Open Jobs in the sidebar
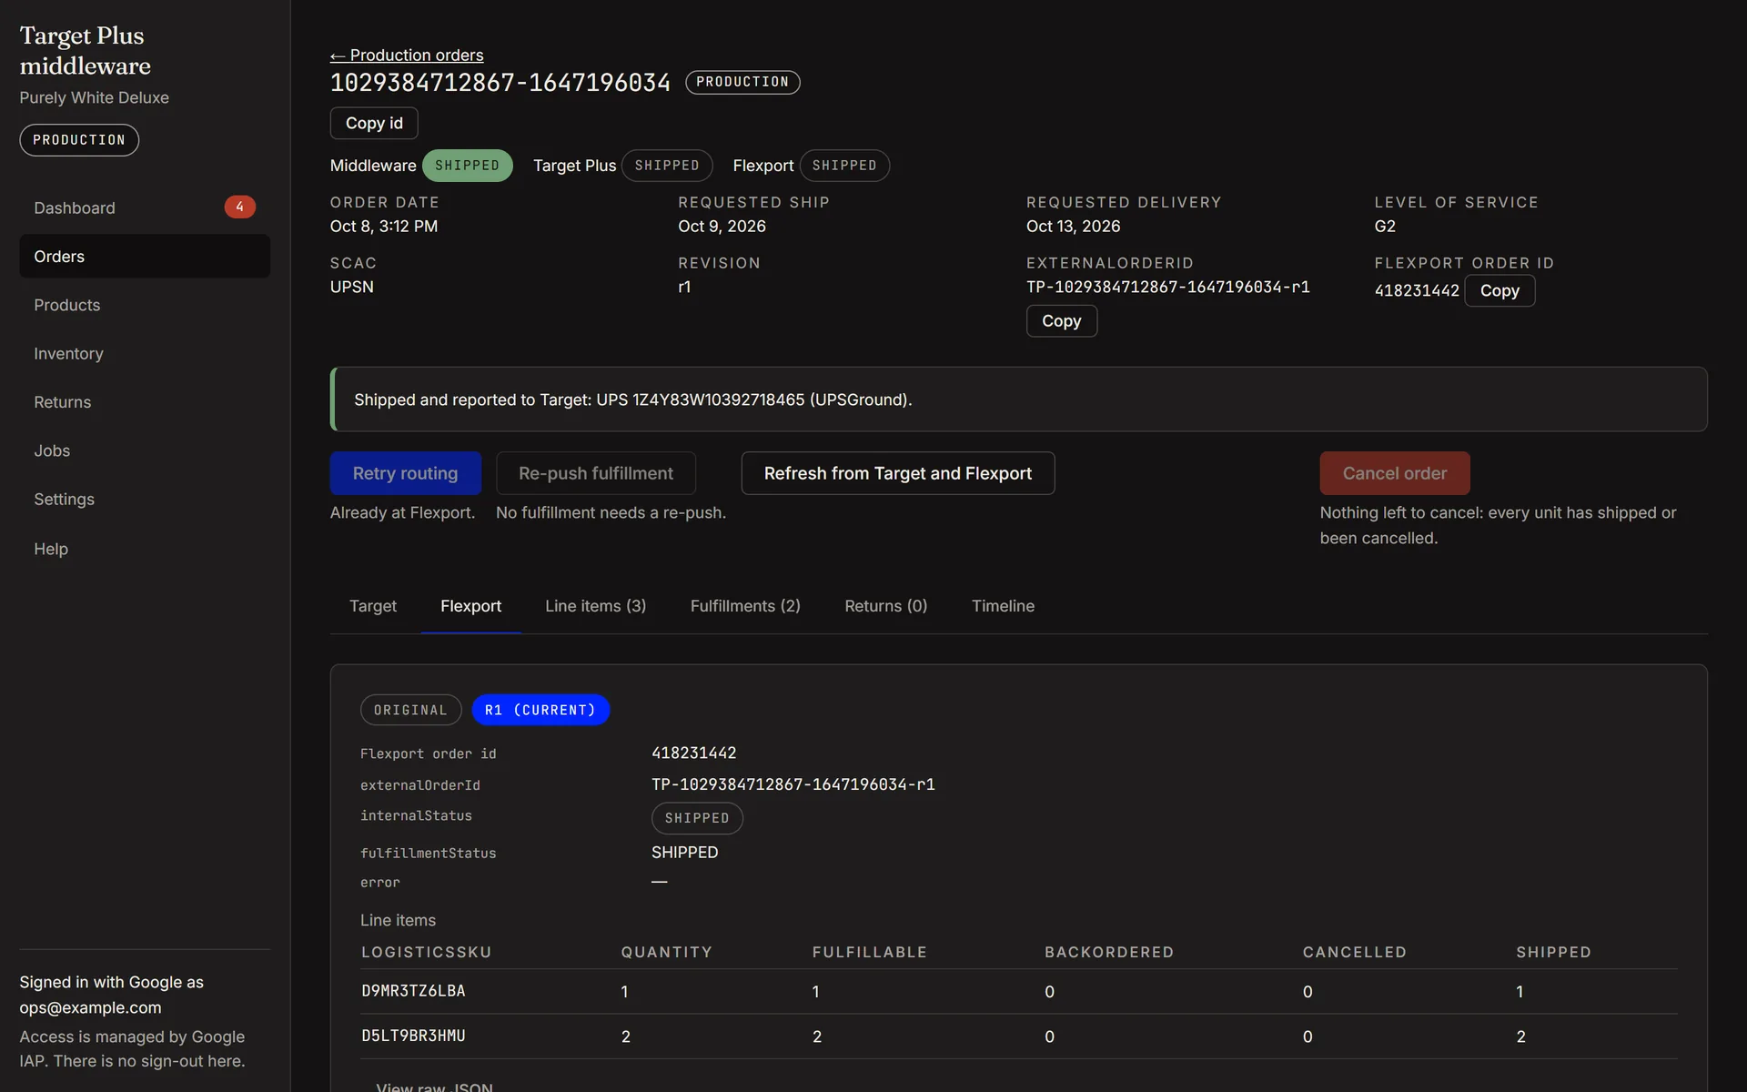The image size is (1747, 1092). click(x=145, y=450)
